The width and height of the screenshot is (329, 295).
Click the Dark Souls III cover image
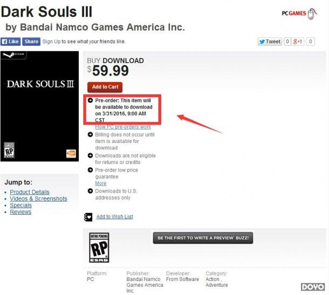(x=40, y=106)
